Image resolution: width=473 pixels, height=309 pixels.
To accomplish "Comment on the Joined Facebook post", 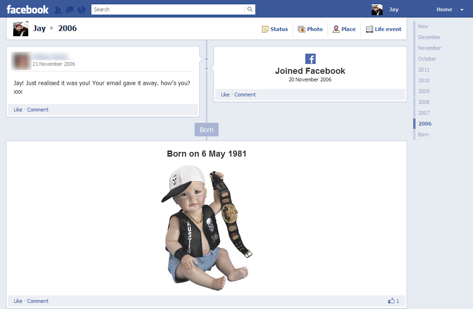I will (x=245, y=95).
